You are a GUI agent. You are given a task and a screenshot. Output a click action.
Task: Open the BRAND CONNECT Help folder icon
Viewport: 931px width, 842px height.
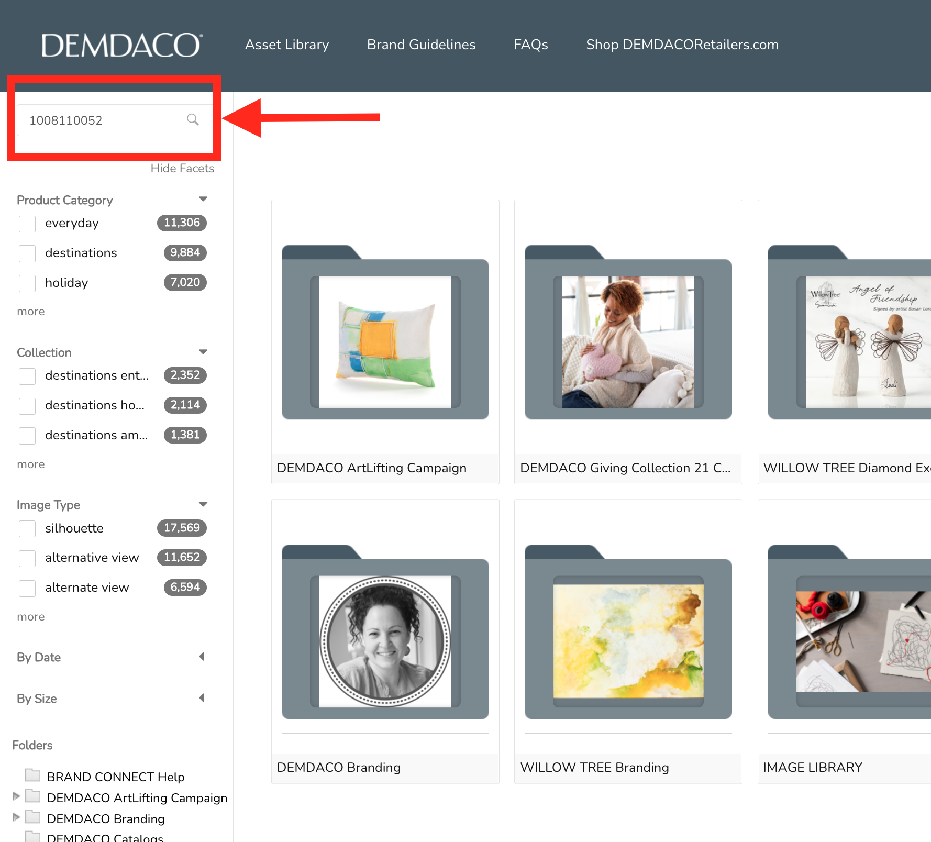point(33,775)
